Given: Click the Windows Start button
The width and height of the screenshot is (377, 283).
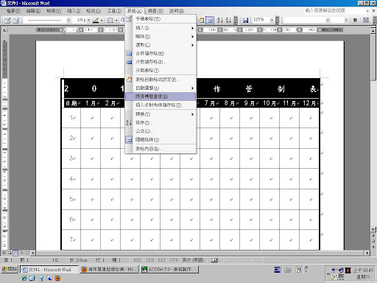Looking at the screenshot, I should [10, 269].
